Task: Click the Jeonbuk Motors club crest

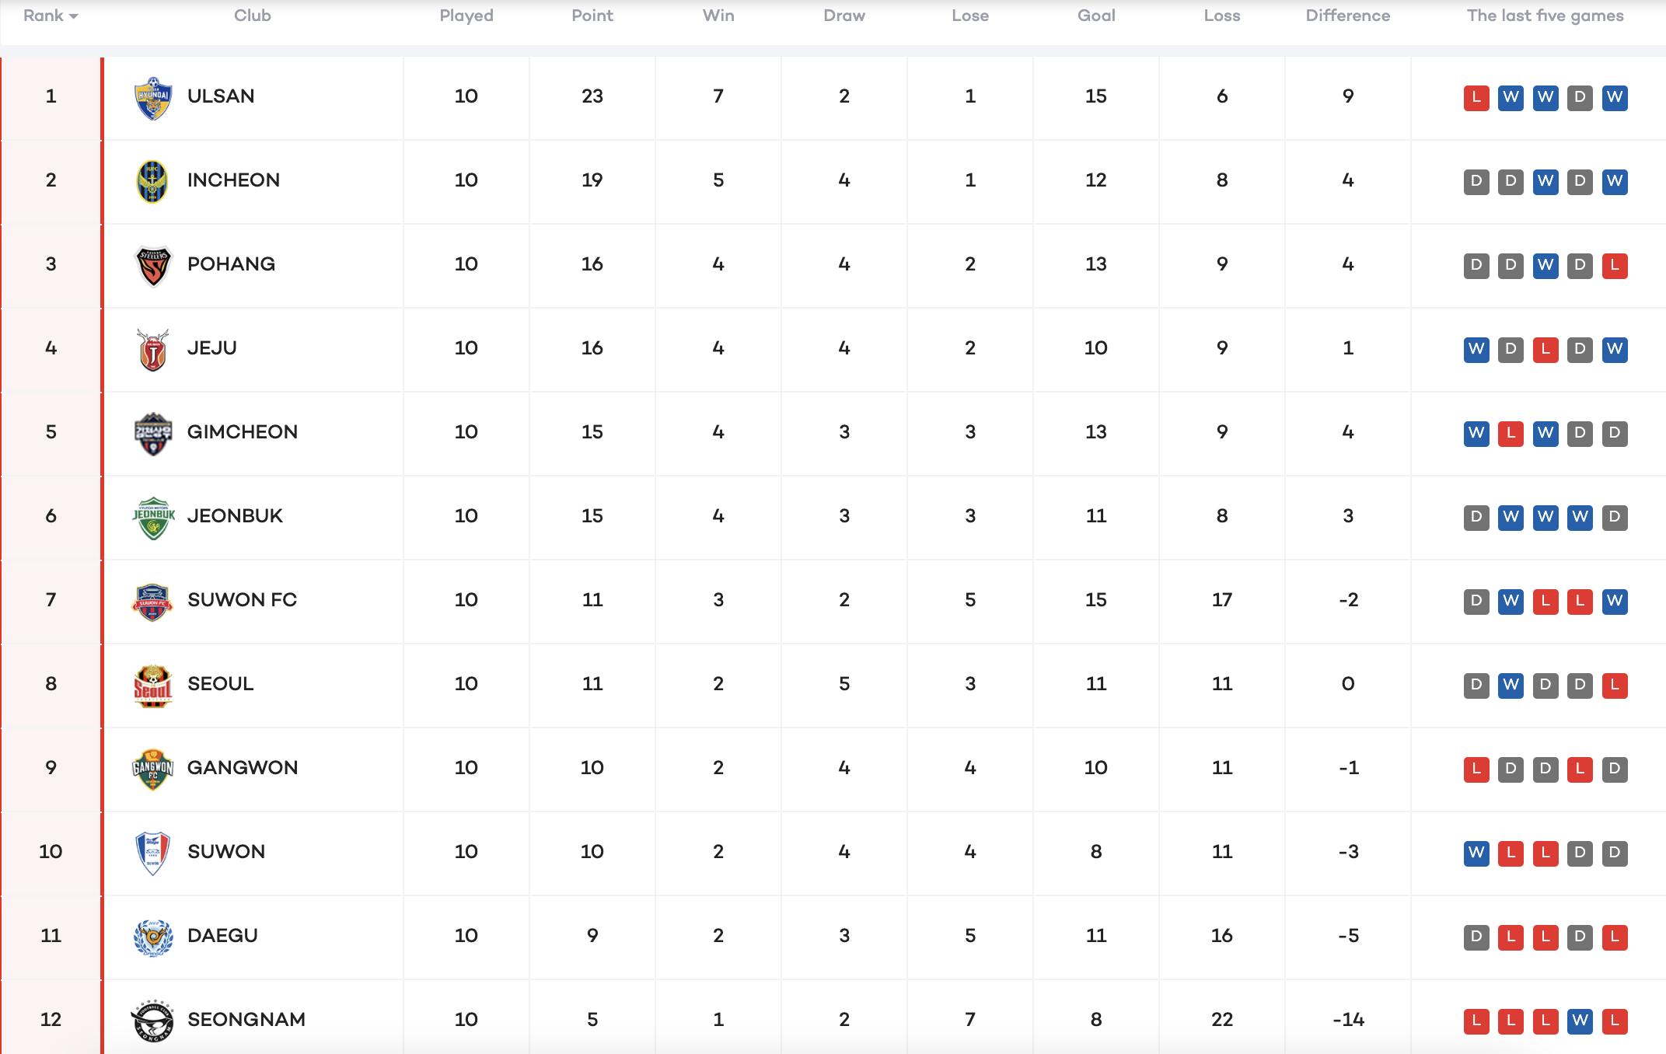Action: [153, 517]
